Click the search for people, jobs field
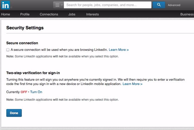This screenshot has width=194, height=130. pos(107,5)
